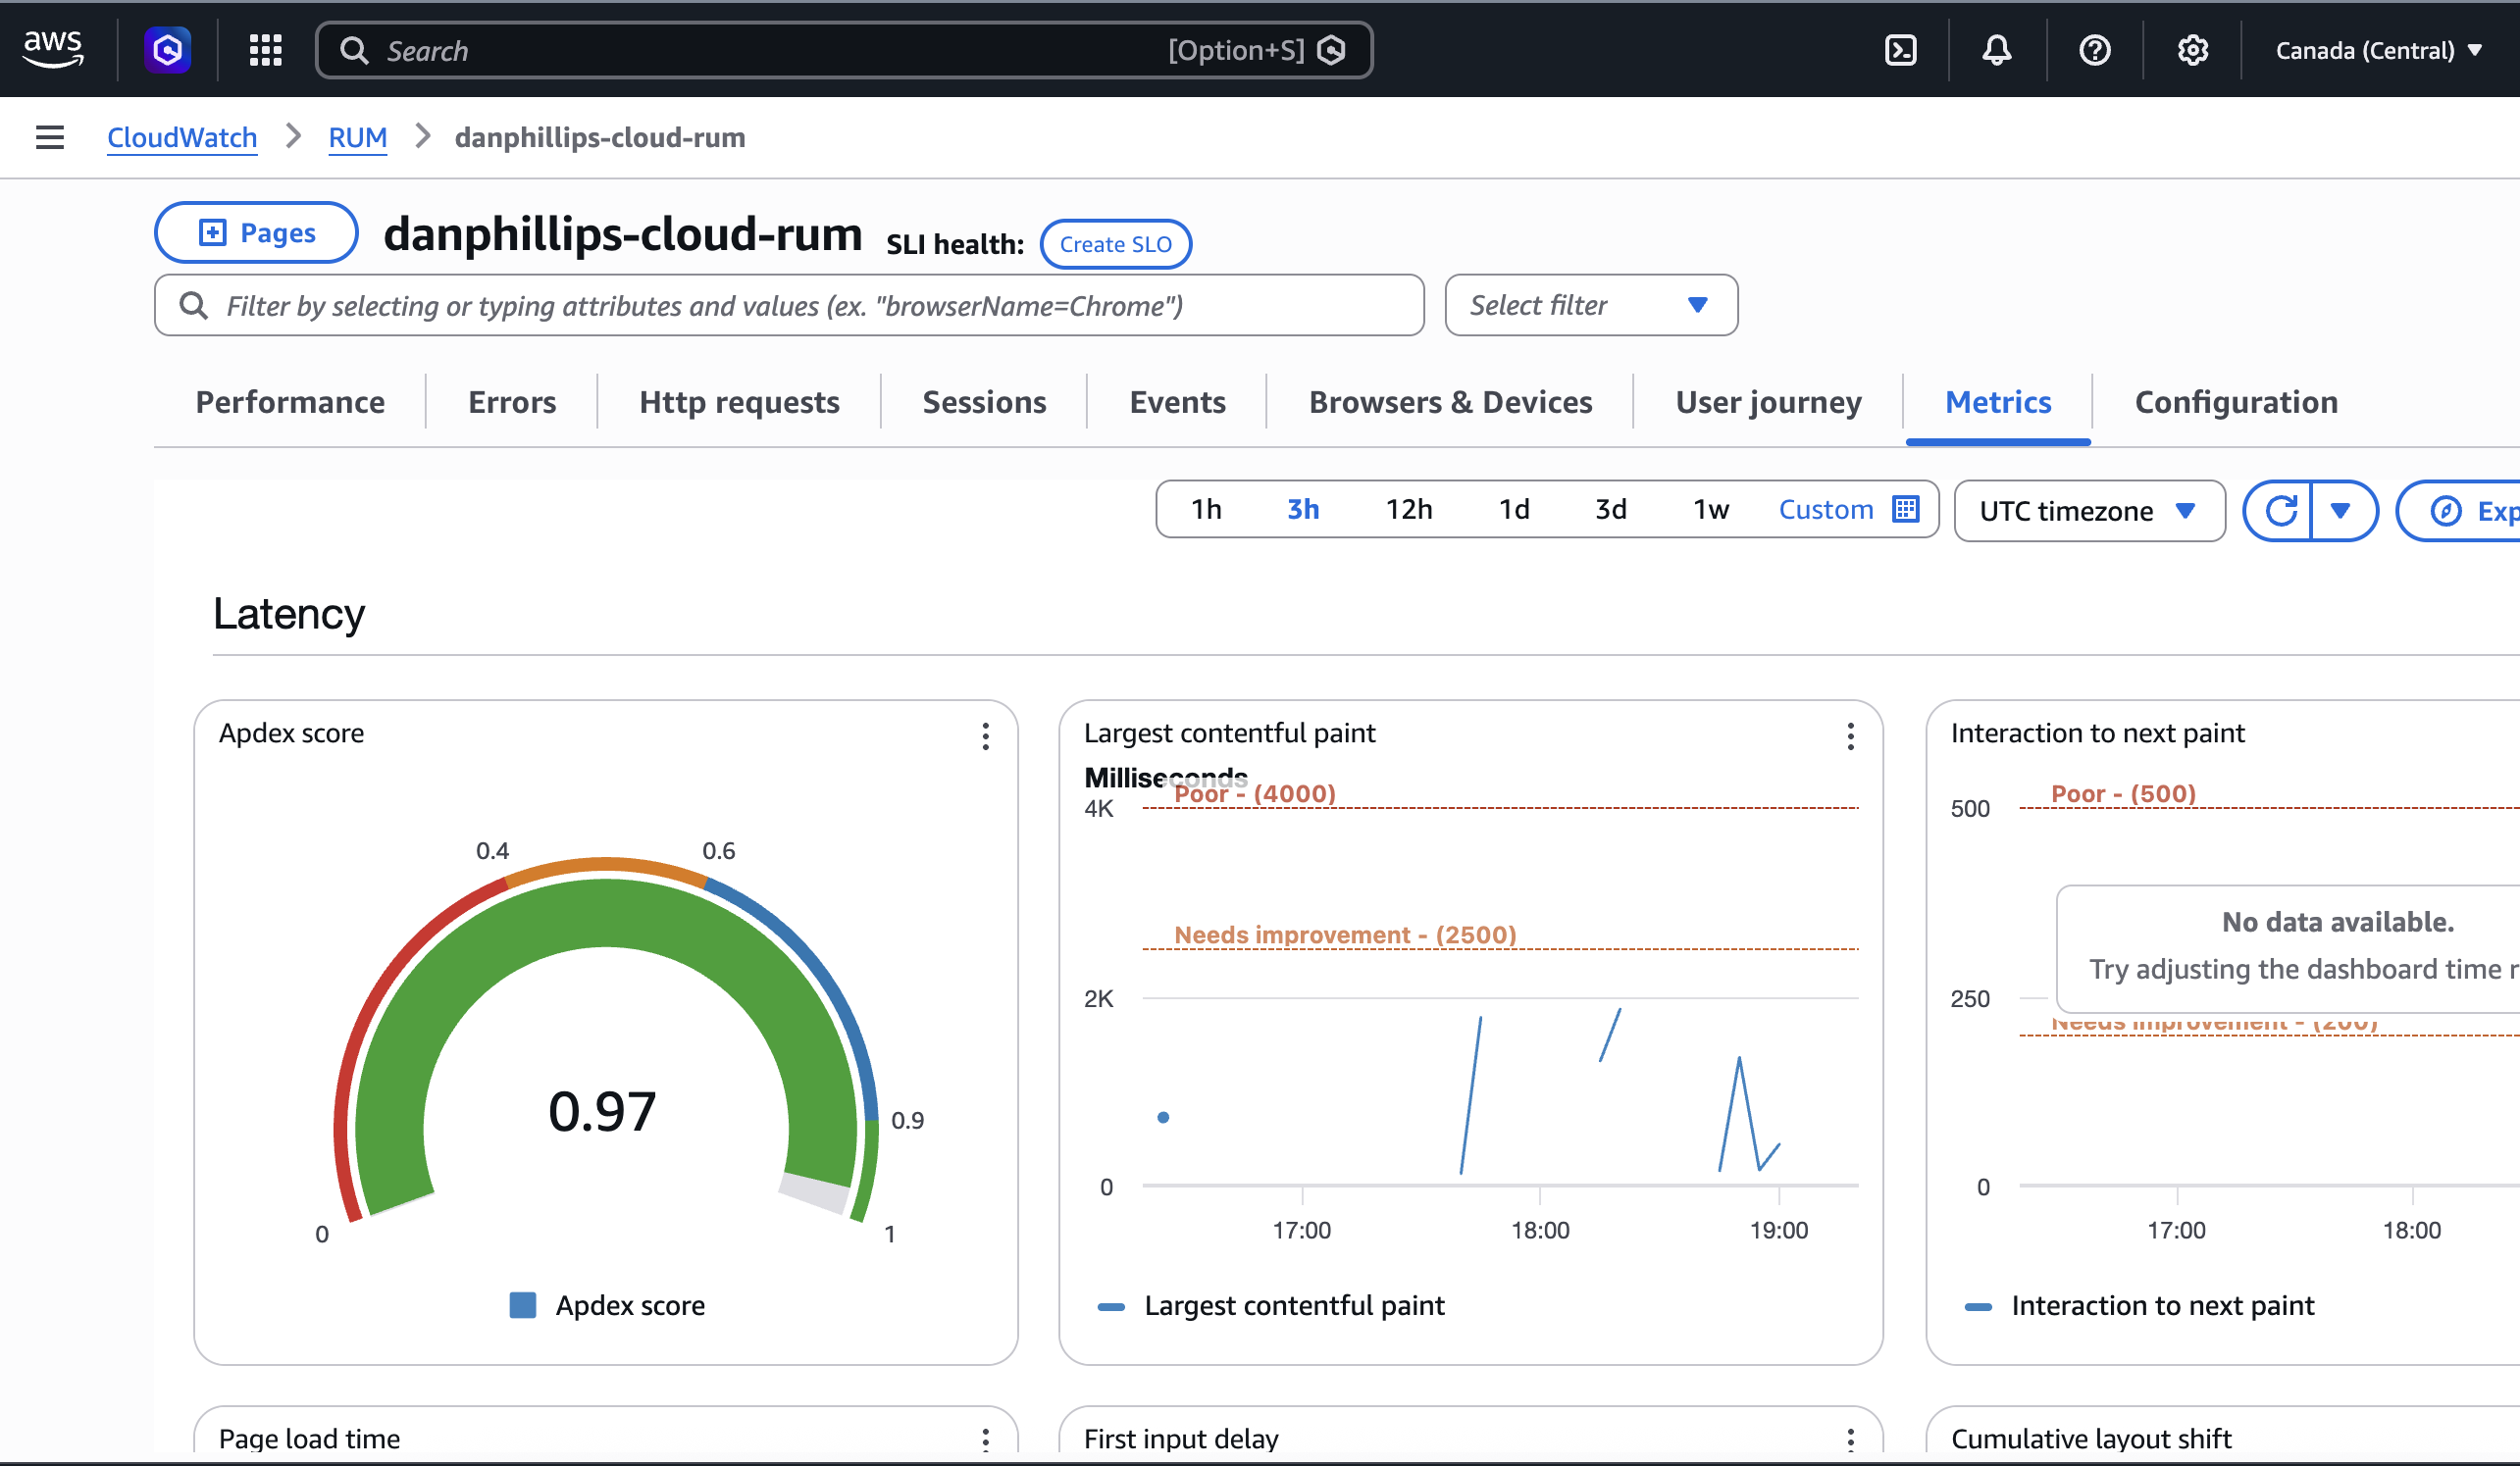Refresh the dashboard using the refresh icon
This screenshot has height=1466, width=2520.
pos(2283,510)
